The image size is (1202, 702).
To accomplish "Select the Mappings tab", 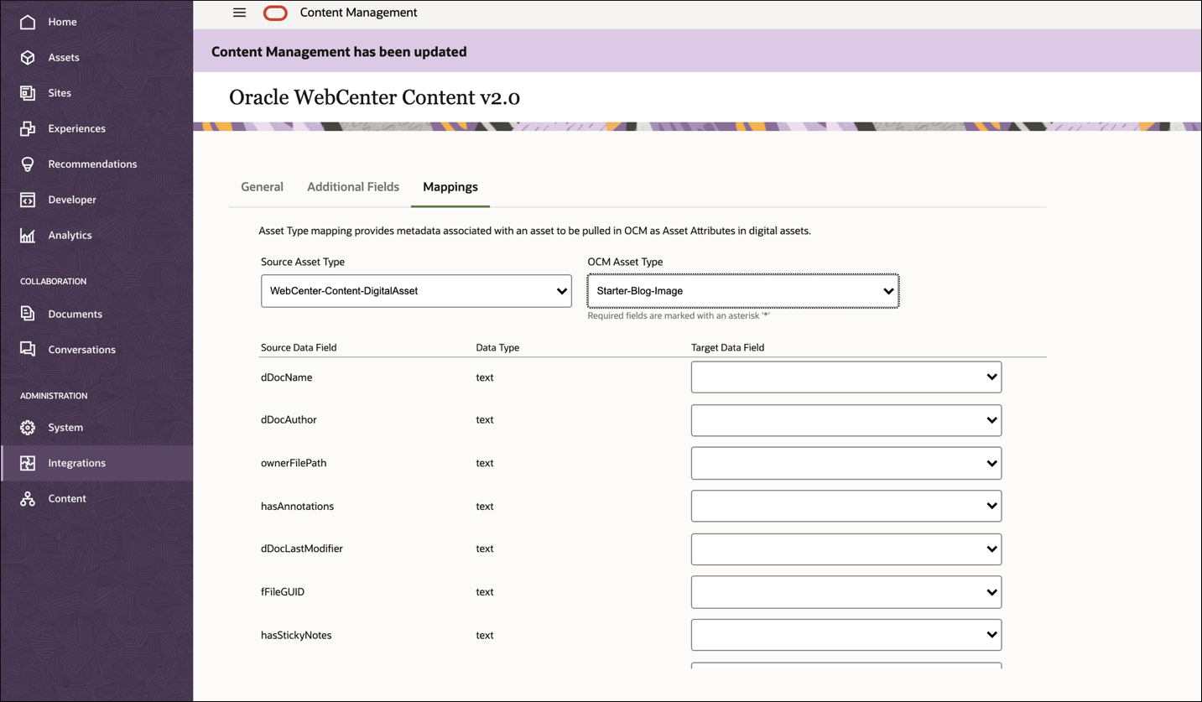I will coord(450,187).
